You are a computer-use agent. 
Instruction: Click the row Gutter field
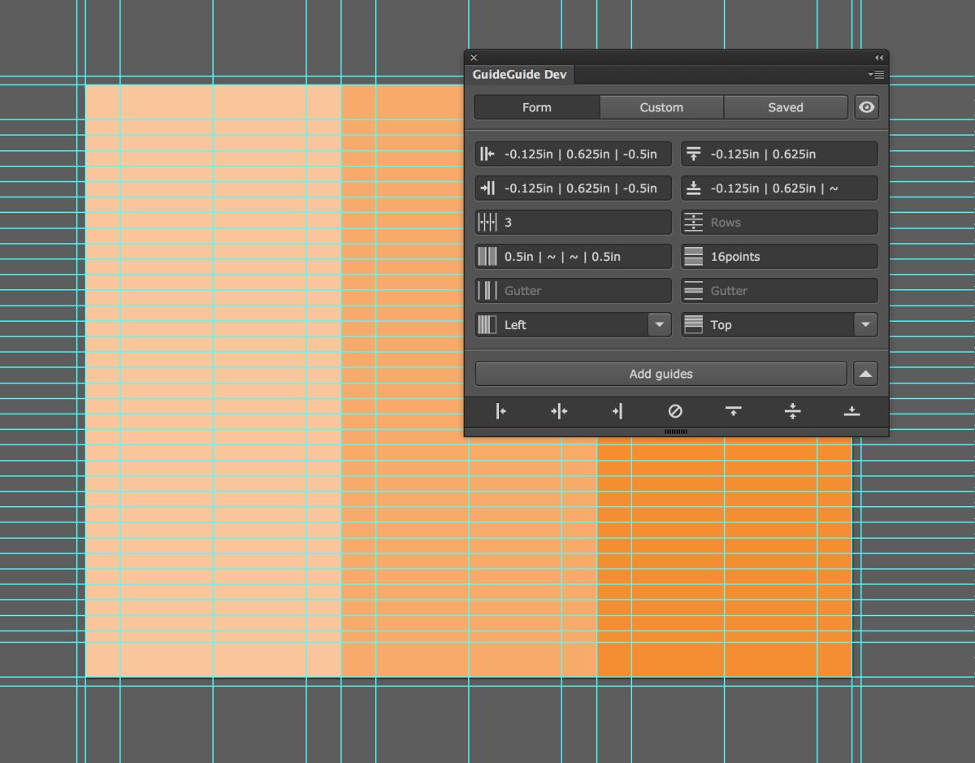[780, 290]
